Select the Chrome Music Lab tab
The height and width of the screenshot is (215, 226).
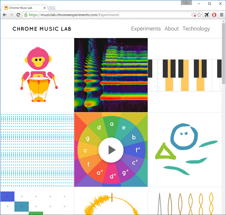tap(24, 8)
